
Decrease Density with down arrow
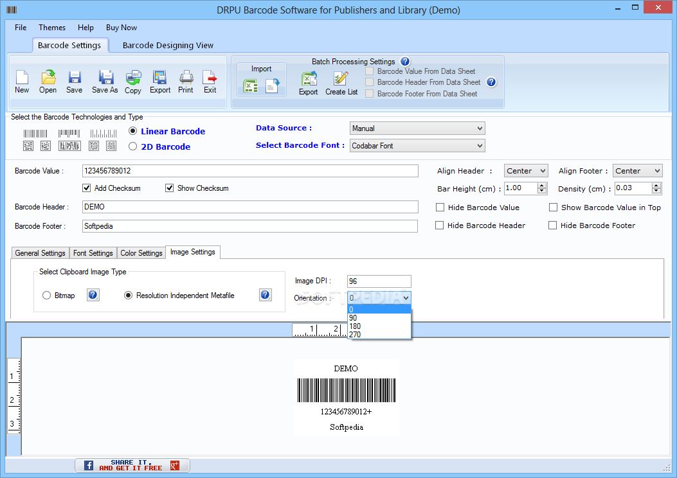tap(656, 191)
